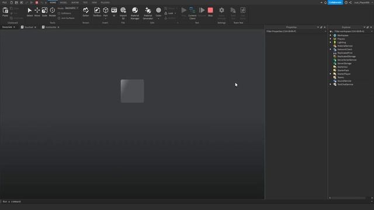Click the Open file icon in the title bar

16,2
